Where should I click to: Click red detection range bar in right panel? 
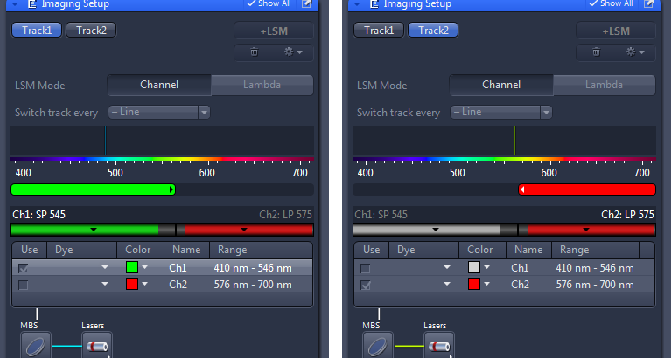coord(587,189)
